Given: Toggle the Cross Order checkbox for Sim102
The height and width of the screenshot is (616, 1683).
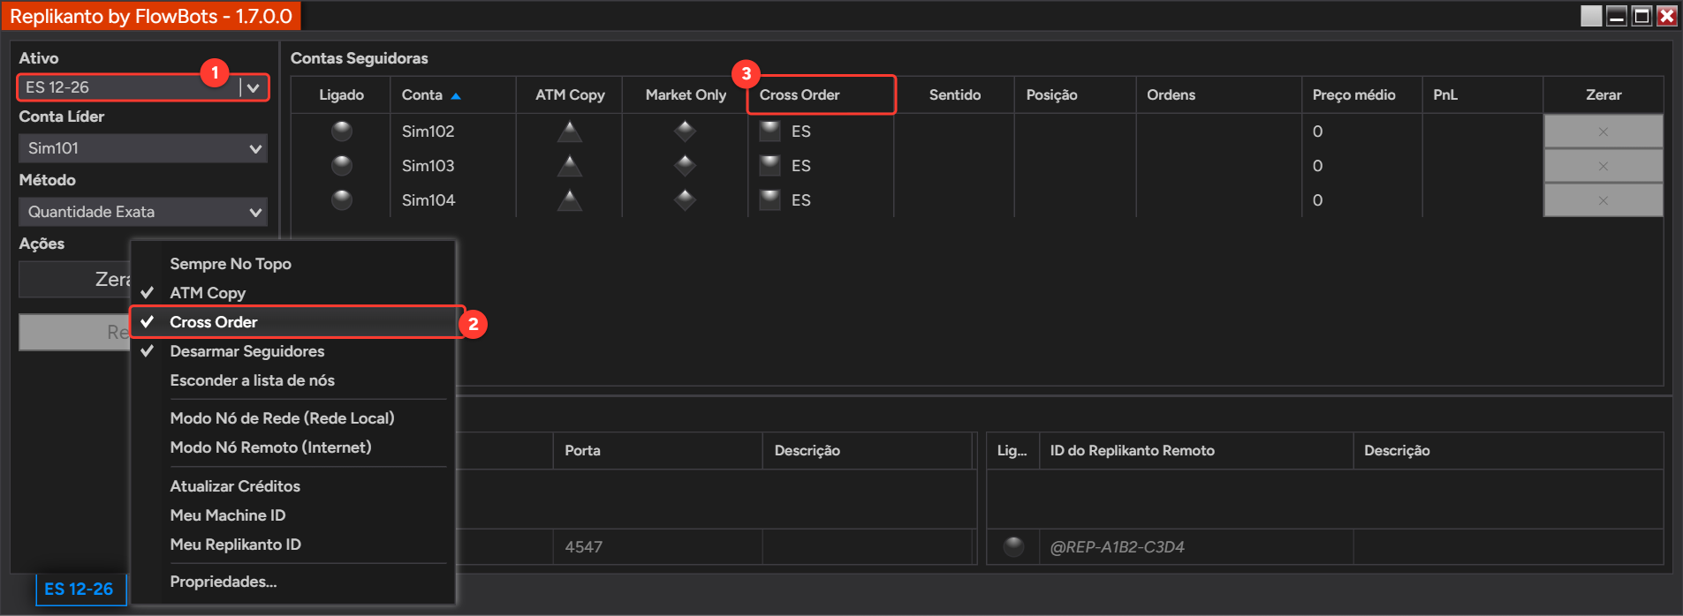Looking at the screenshot, I should click(770, 131).
